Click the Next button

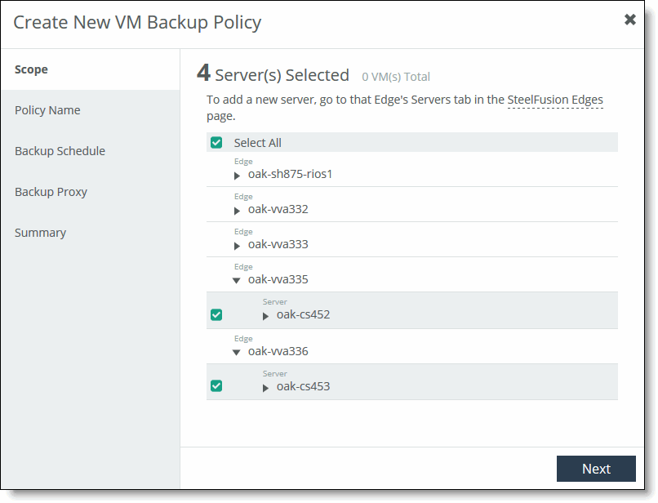tap(596, 469)
